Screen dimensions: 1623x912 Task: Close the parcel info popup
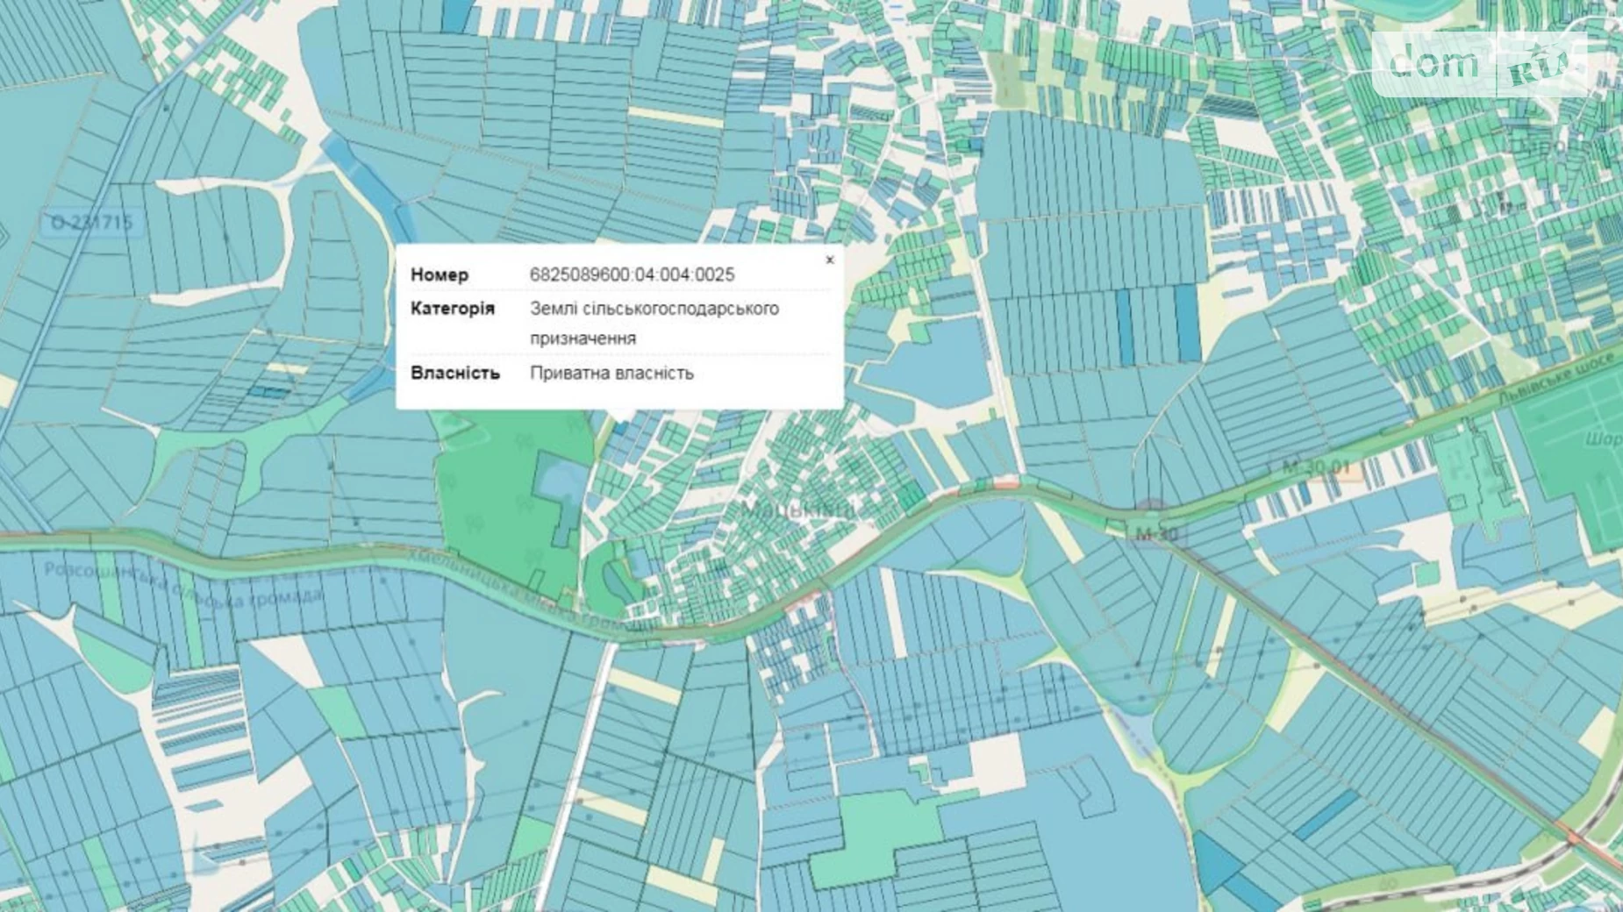(x=829, y=260)
